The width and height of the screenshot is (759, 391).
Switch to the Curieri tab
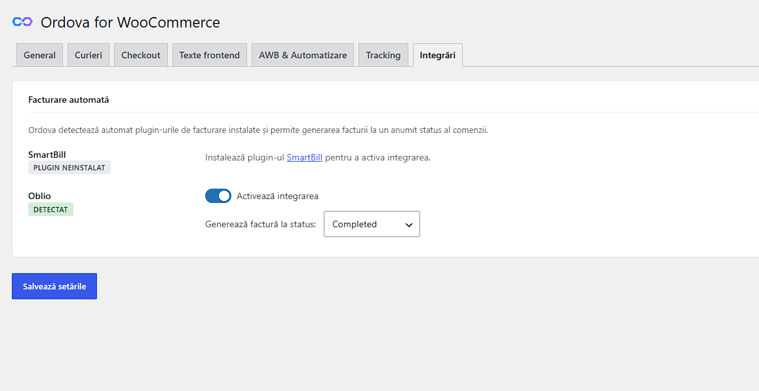point(88,55)
